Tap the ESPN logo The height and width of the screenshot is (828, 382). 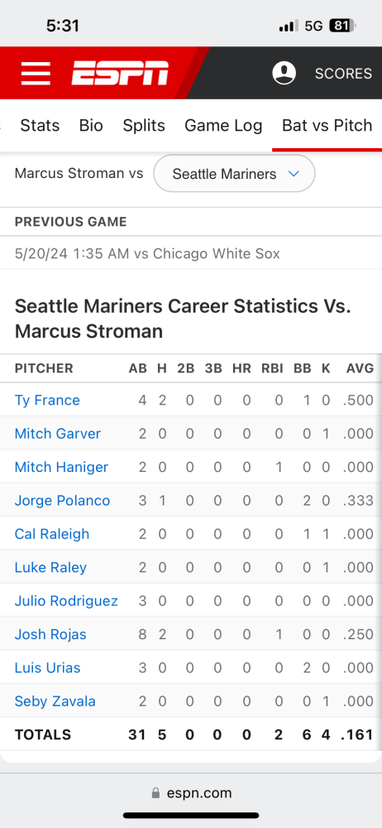pos(120,73)
